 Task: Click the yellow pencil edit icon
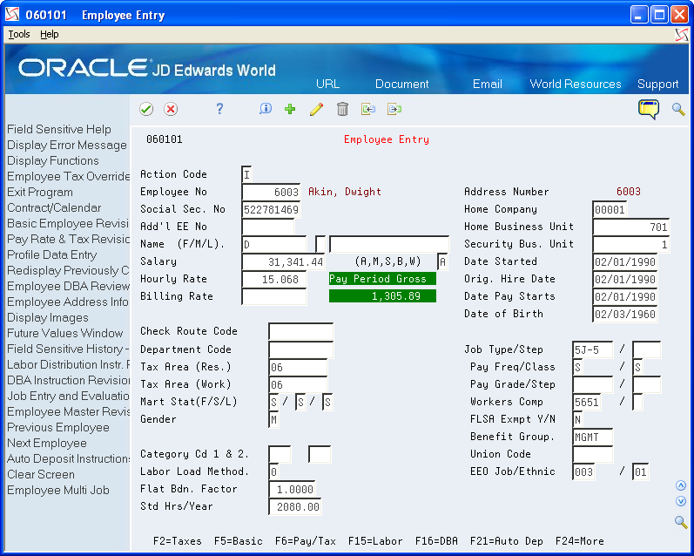tap(316, 109)
